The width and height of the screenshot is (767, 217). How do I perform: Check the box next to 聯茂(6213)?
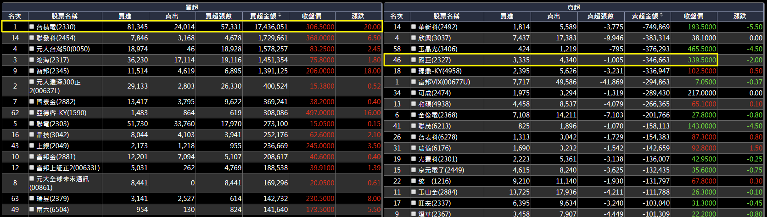[x=414, y=126]
